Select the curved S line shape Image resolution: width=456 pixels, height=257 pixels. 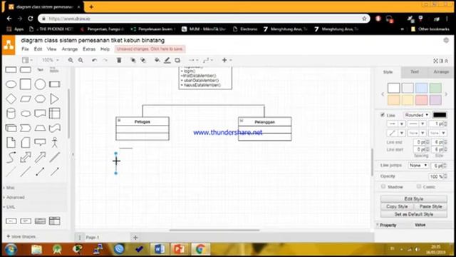click(11, 157)
